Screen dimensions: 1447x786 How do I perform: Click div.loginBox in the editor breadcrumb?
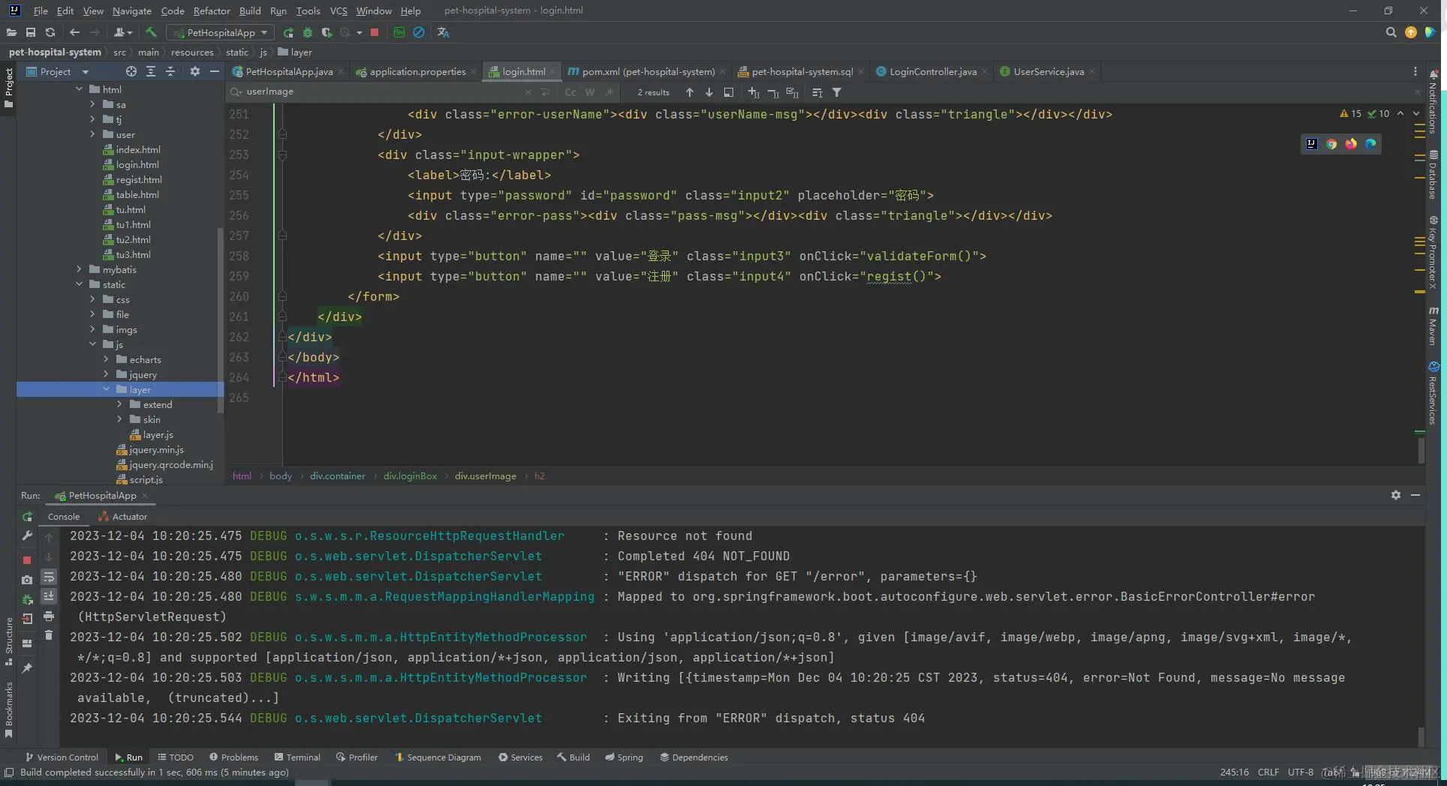[x=410, y=476]
